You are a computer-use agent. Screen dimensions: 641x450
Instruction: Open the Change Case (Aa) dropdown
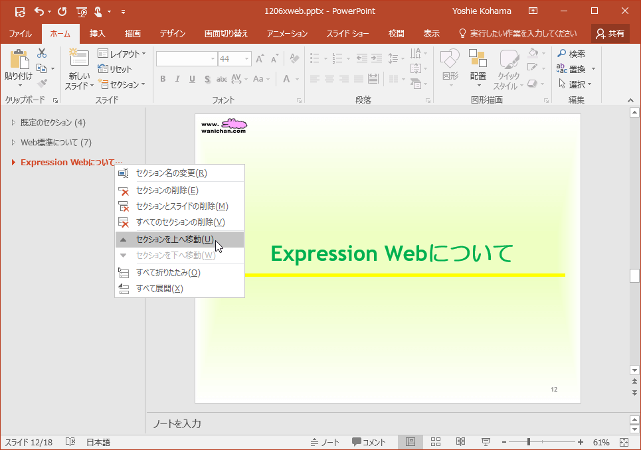[261, 79]
